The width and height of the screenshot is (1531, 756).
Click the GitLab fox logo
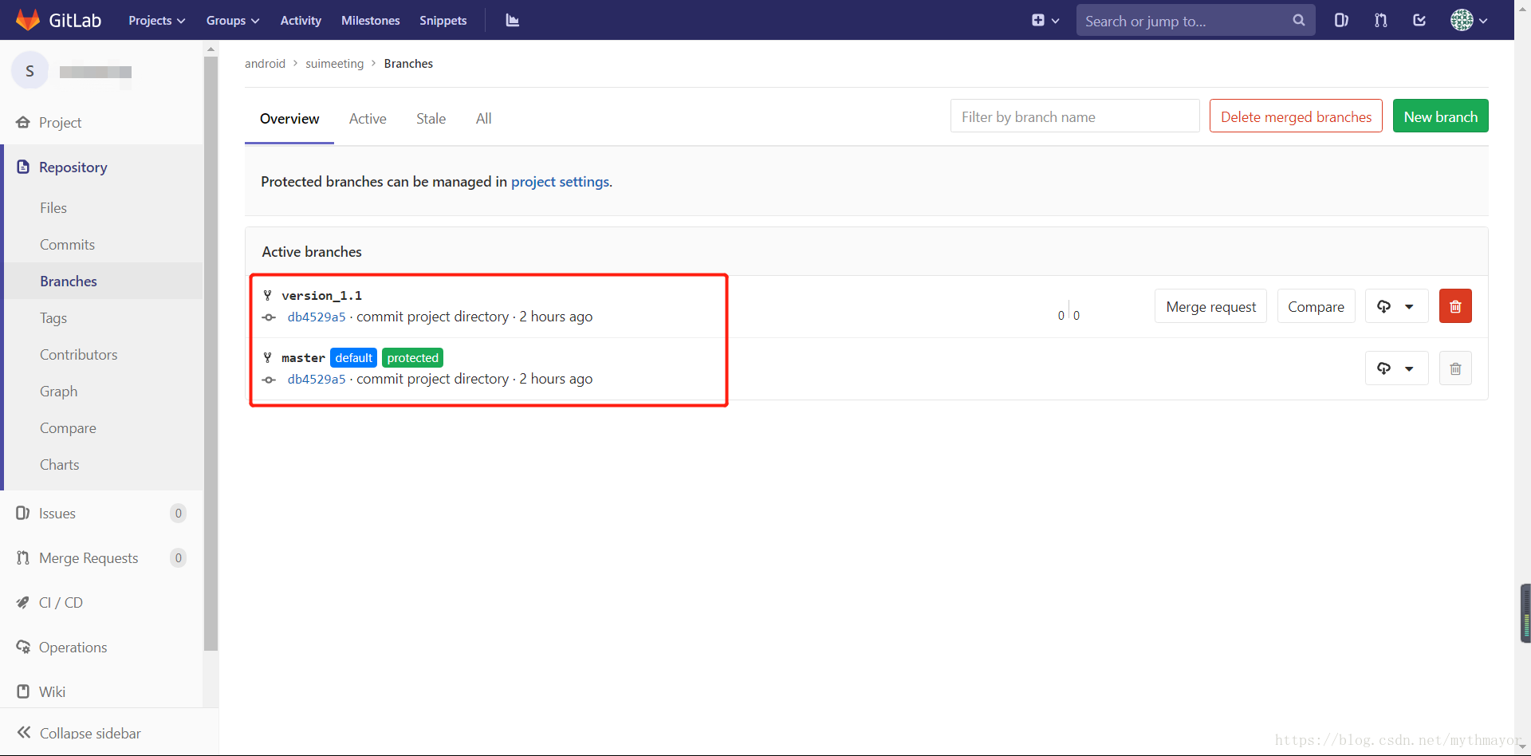[28, 20]
